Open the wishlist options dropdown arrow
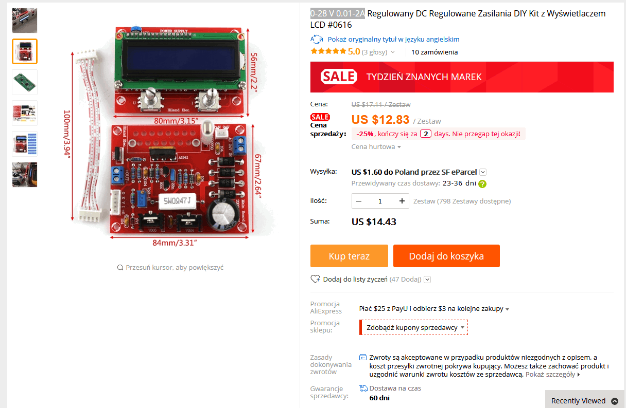 (x=427, y=280)
